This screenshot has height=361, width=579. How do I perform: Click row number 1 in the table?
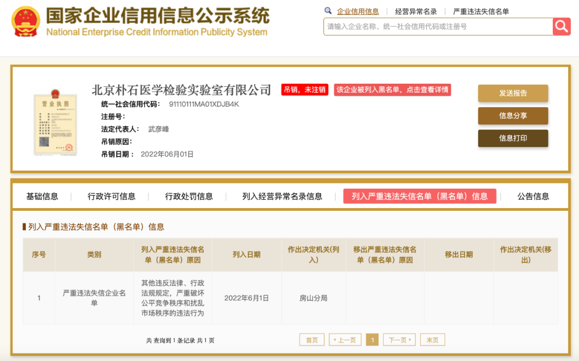point(39,298)
